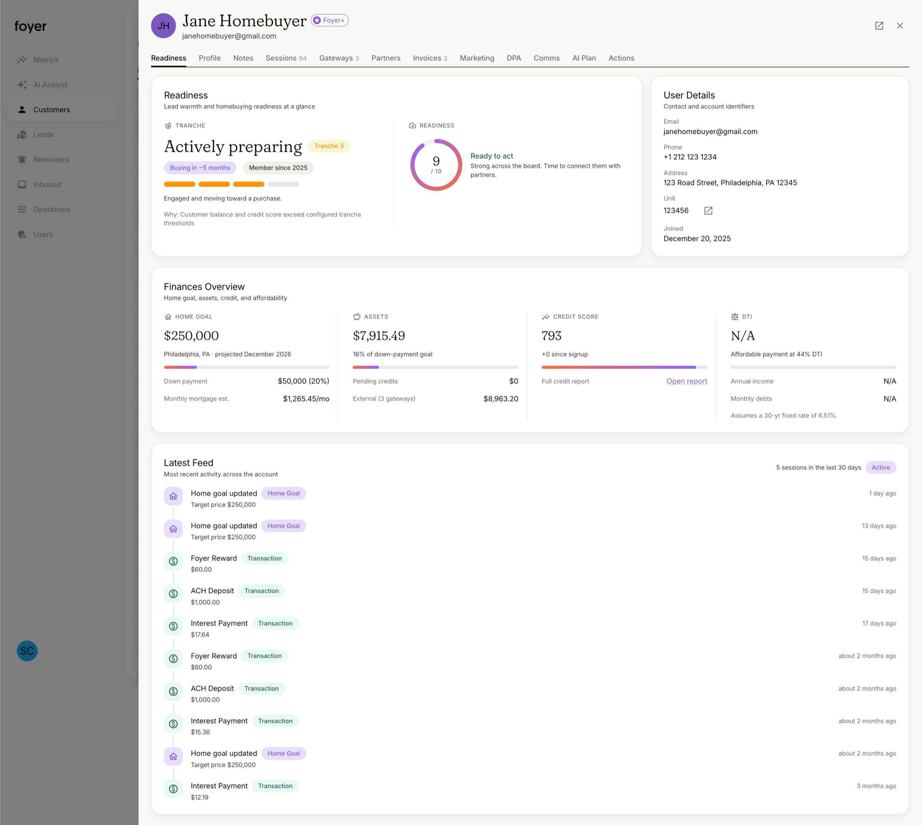Screen dimensions: 922x825
Task: Open the Inbound inbox icon
Action: tap(22, 185)
